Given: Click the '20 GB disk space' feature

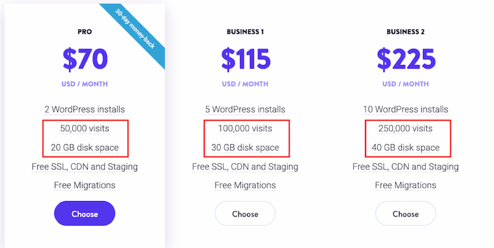Looking at the screenshot, I should 85,148.
